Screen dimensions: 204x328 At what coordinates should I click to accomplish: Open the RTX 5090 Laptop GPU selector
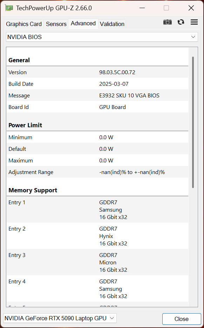tap(60, 318)
